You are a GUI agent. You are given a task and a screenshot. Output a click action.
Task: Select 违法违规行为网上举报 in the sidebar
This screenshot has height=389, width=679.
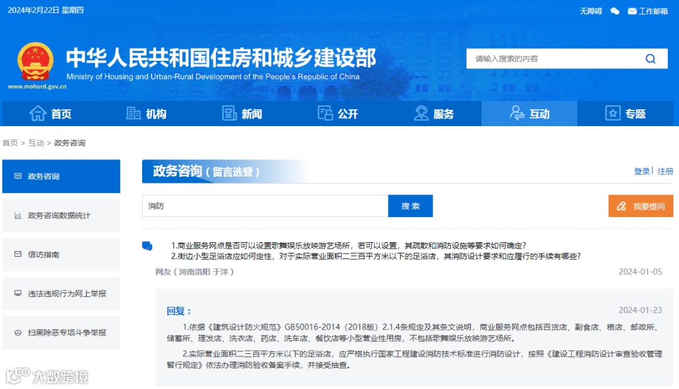pyautogui.click(x=61, y=294)
